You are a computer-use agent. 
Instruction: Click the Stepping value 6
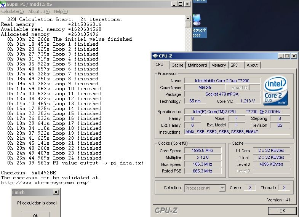click(280, 118)
